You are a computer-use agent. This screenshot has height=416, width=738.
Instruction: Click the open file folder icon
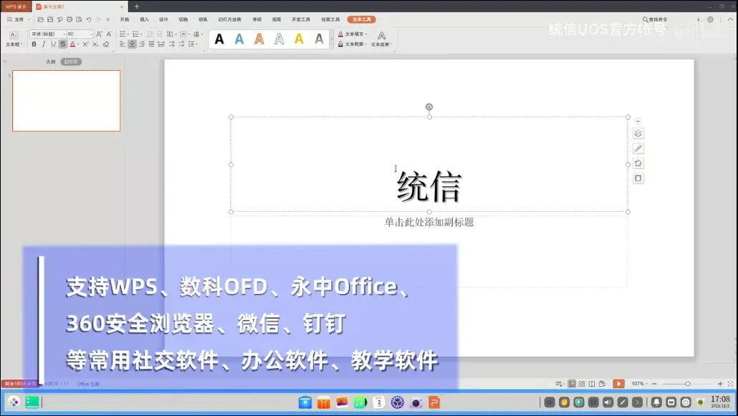[40, 19]
